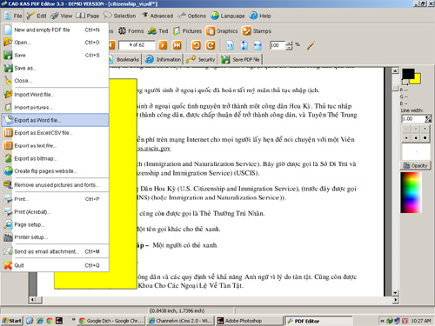This screenshot has height=326, width=435.
Task: Select 'Export as Word file...' entry
Action: pyautogui.click(x=55, y=120)
